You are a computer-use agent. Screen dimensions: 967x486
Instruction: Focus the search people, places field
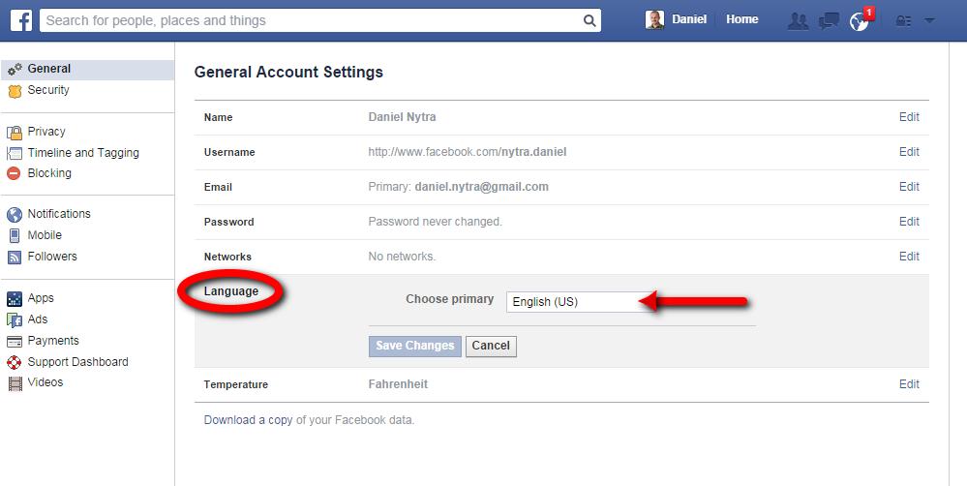[x=312, y=20]
